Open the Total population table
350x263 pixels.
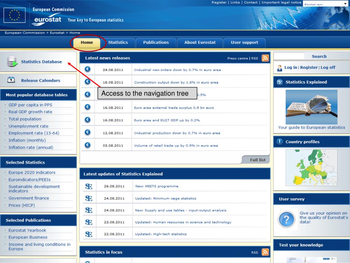click(x=25, y=119)
